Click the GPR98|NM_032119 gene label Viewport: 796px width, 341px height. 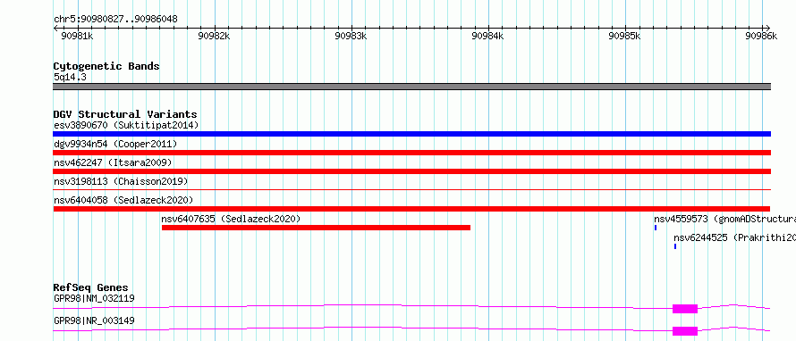[x=94, y=298]
